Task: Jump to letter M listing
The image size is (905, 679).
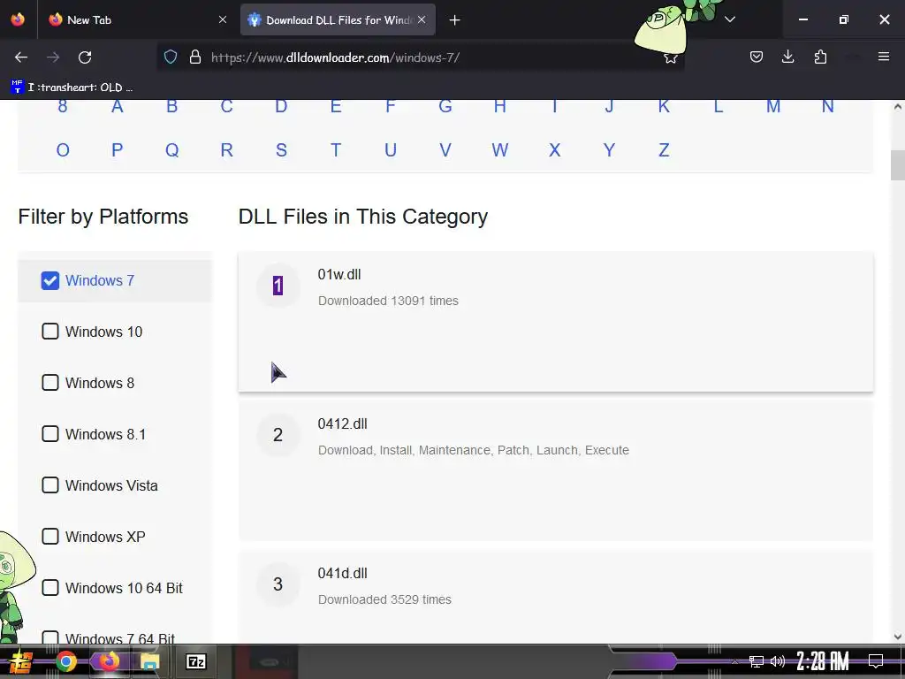Action: click(772, 106)
